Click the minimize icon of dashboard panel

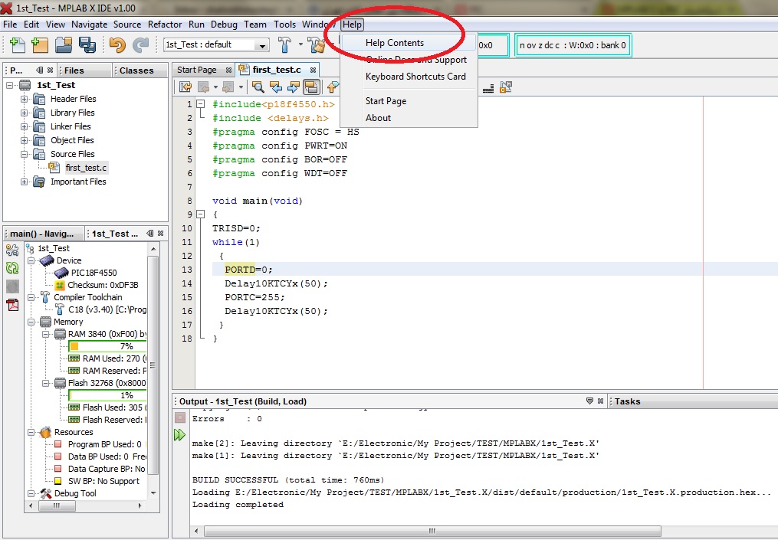(149, 233)
